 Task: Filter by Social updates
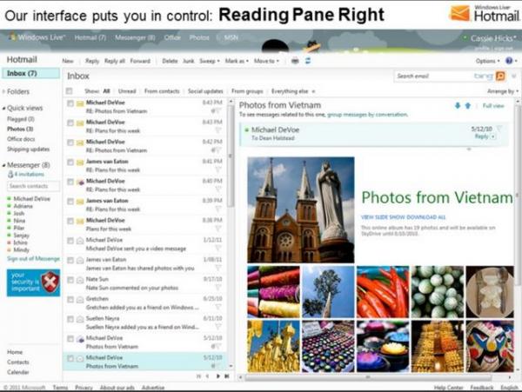coord(205,91)
